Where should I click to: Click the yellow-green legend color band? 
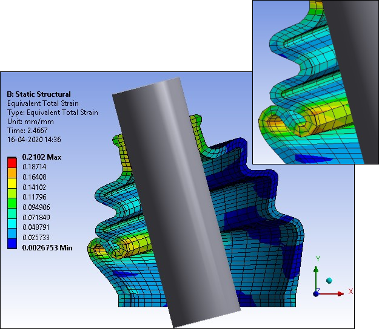tap(12, 193)
